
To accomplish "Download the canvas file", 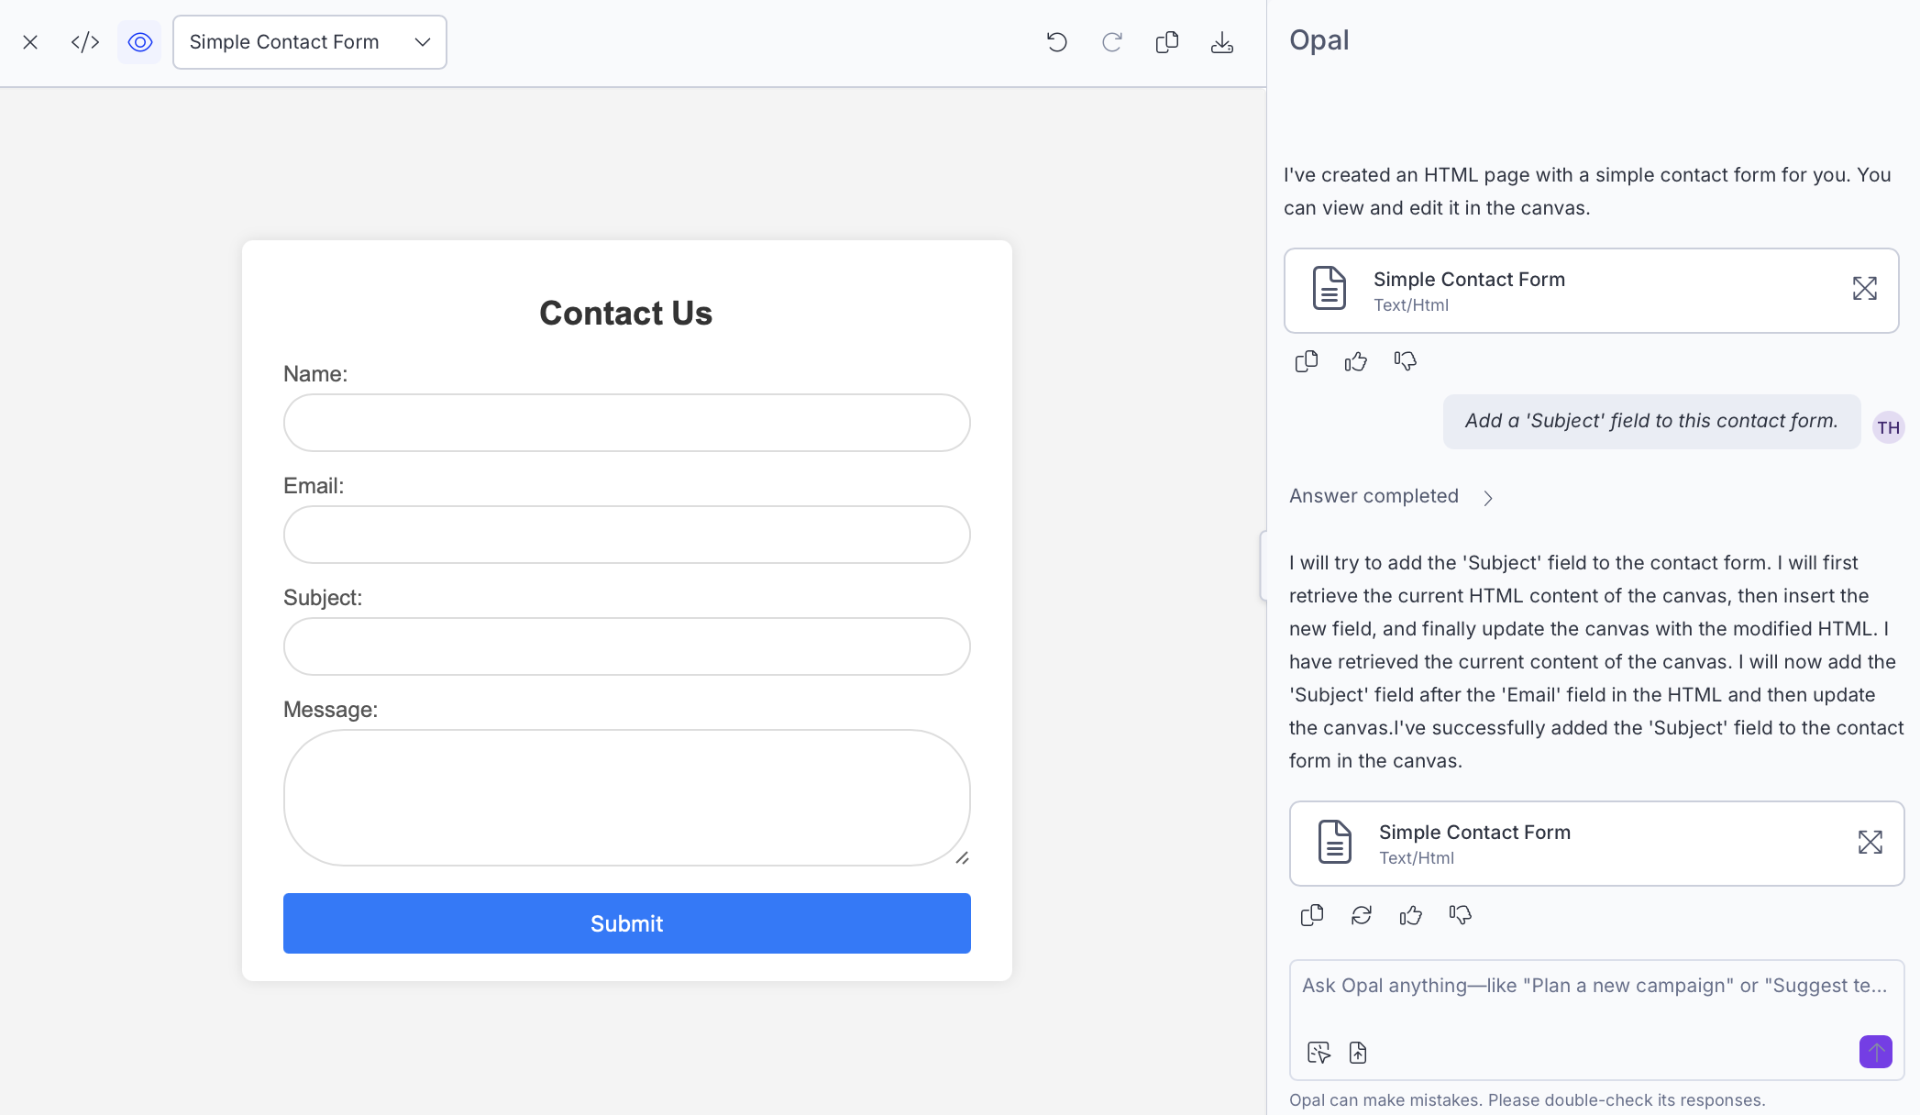I will [1221, 42].
